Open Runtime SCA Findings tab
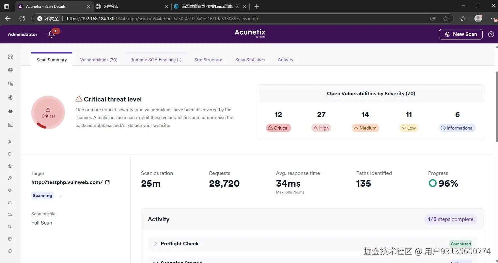The width and height of the screenshot is (498, 263). pos(156,60)
